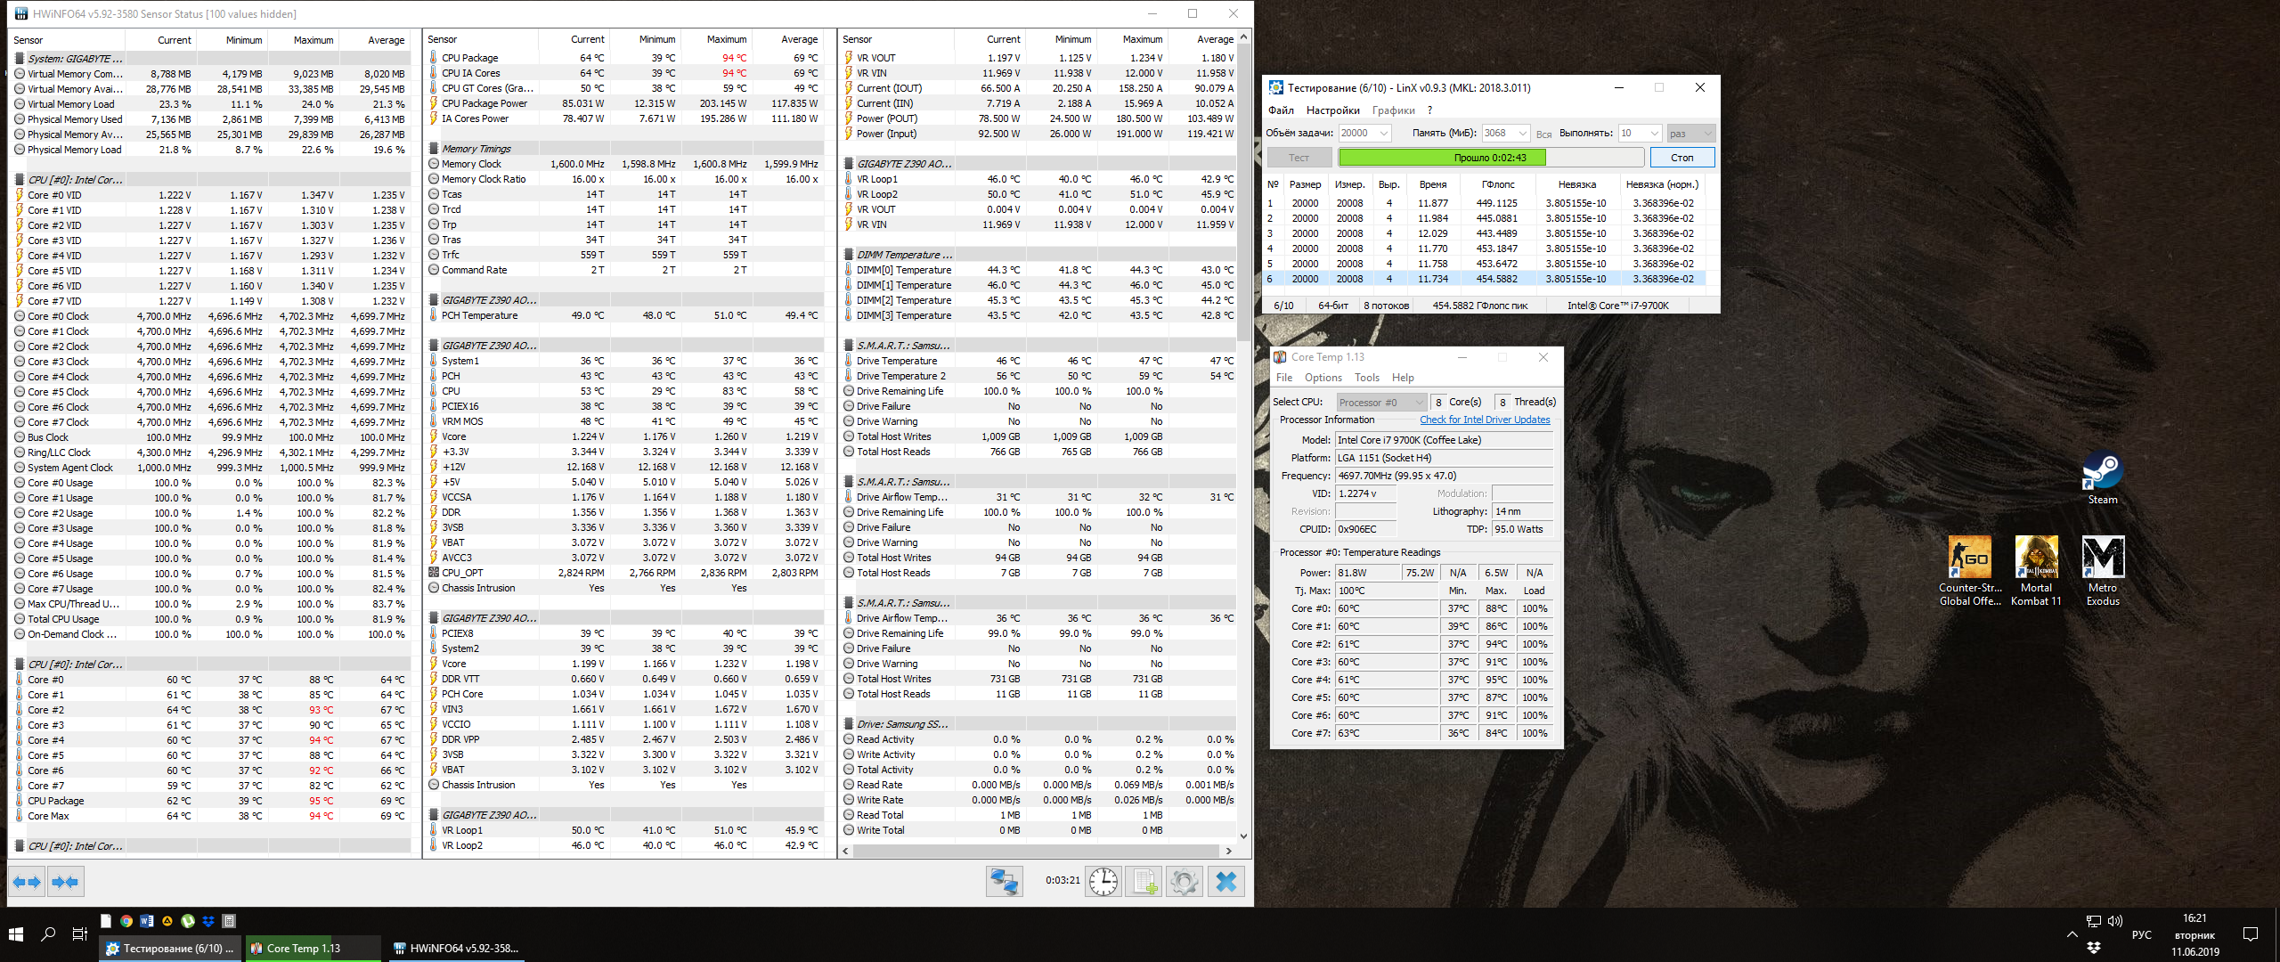Click the shrink columns arrows icon in HWiNFO
The height and width of the screenshot is (962, 2280).
(65, 882)
